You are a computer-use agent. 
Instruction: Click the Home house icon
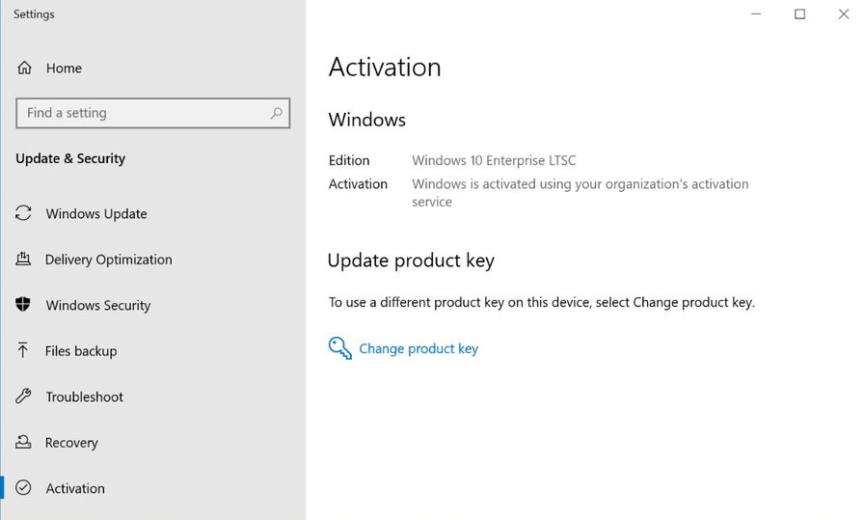24,68
